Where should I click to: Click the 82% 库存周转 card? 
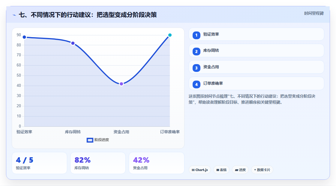click(98, 163)
